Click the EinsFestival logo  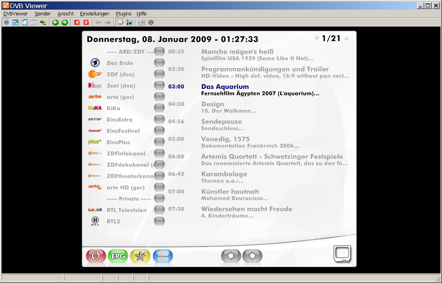tap(95, 131)
